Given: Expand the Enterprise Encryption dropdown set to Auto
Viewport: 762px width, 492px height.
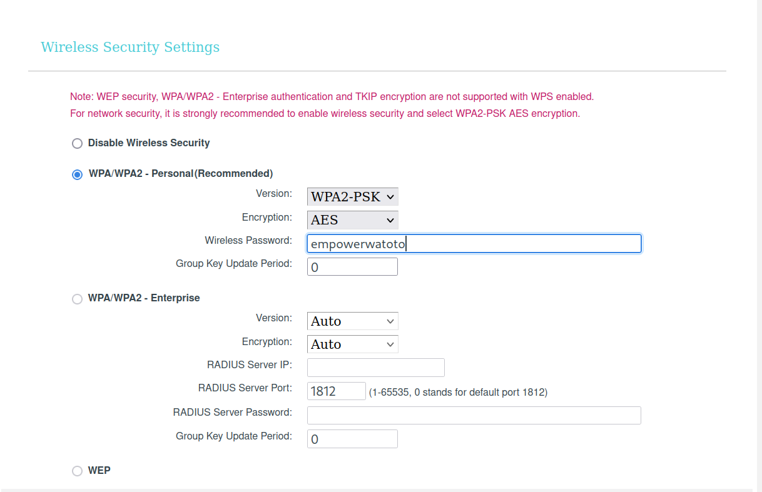Looking at the screenshot, I should tap(352, 344).
